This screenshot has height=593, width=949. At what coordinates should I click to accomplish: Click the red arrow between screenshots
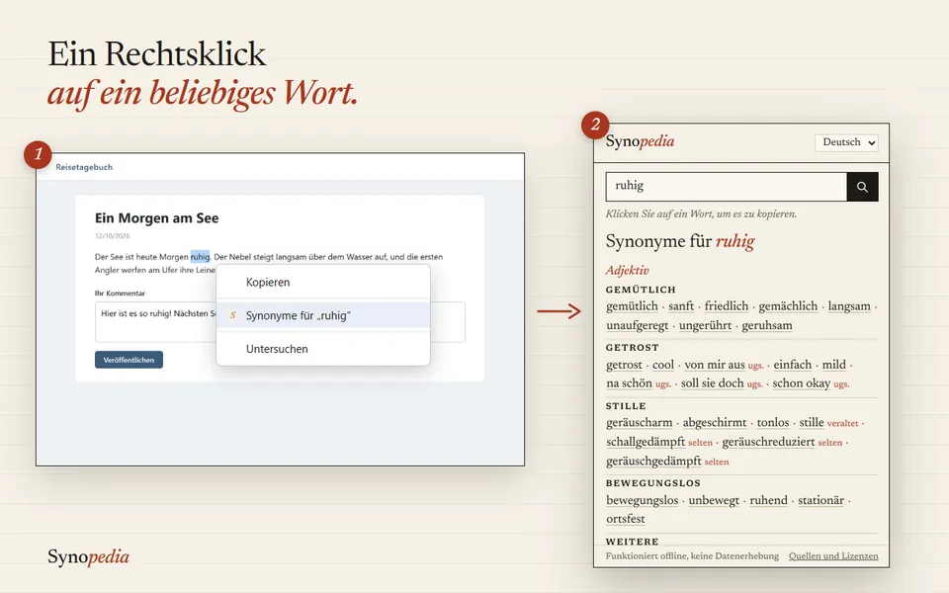(x=559, y=311)
